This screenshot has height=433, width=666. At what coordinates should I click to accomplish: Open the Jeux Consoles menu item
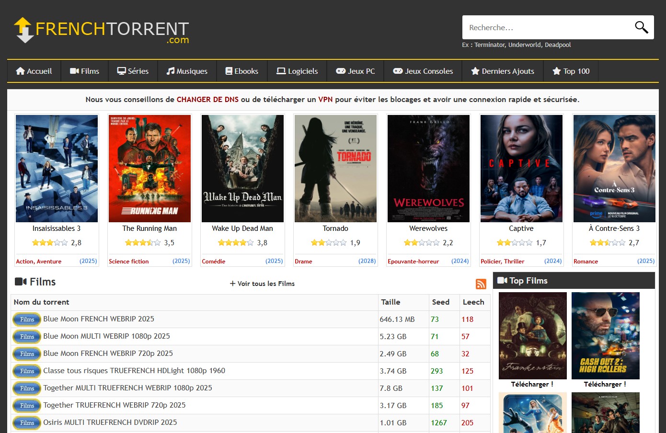(x=423, y=71)
